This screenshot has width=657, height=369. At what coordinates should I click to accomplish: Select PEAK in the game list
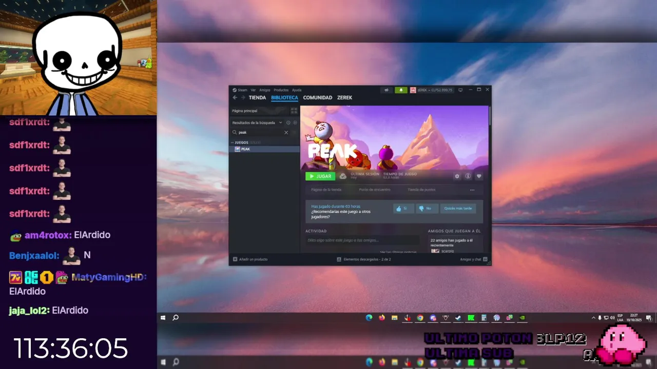click(264, 149)
